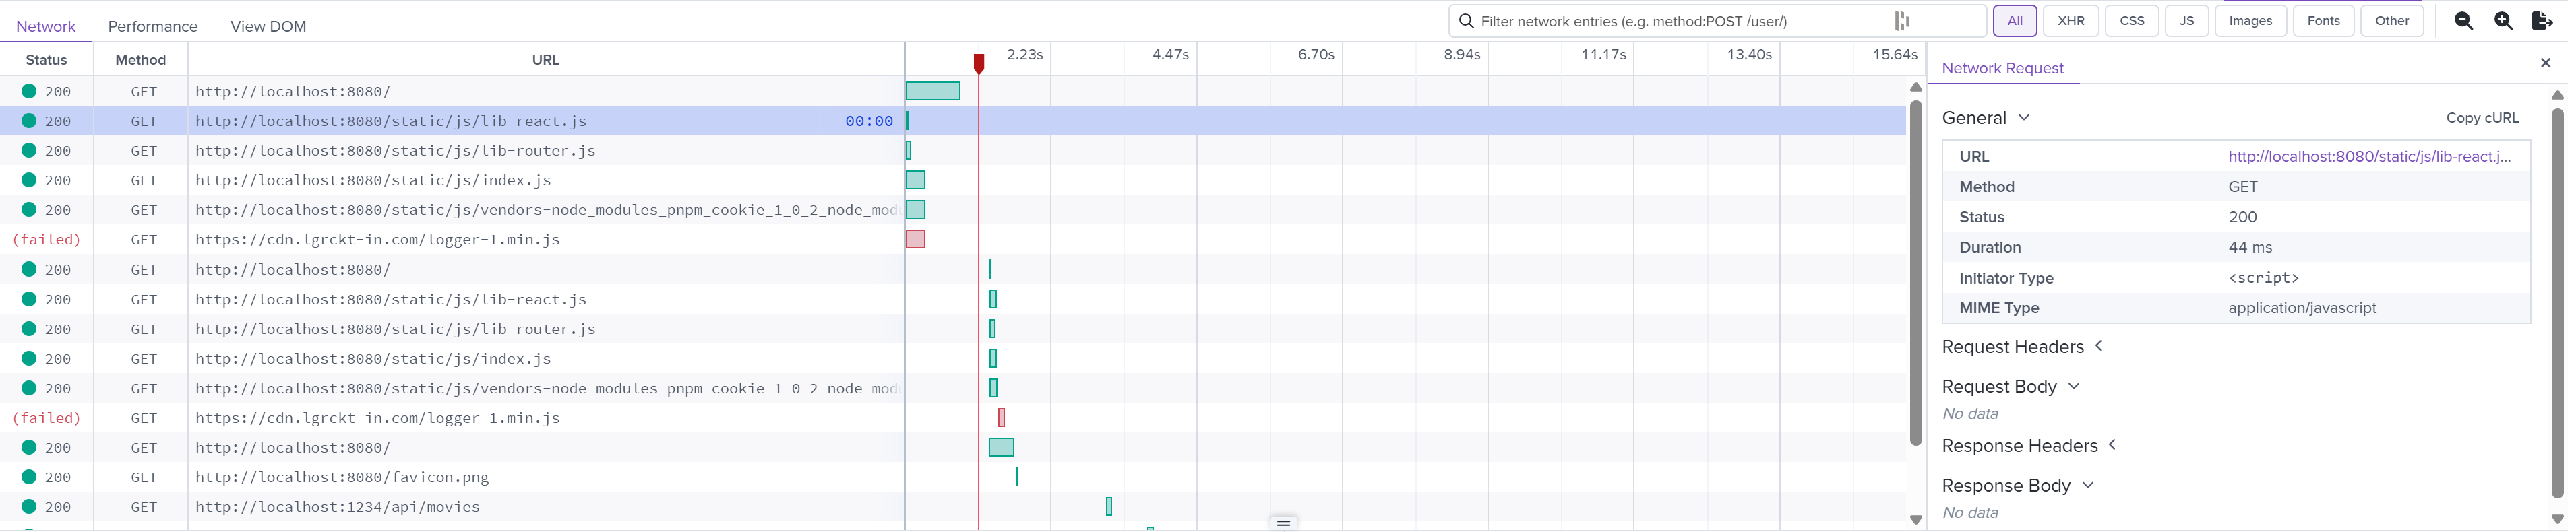
Task: Expand the Response Headers section
Action: tap(2029, 446)
